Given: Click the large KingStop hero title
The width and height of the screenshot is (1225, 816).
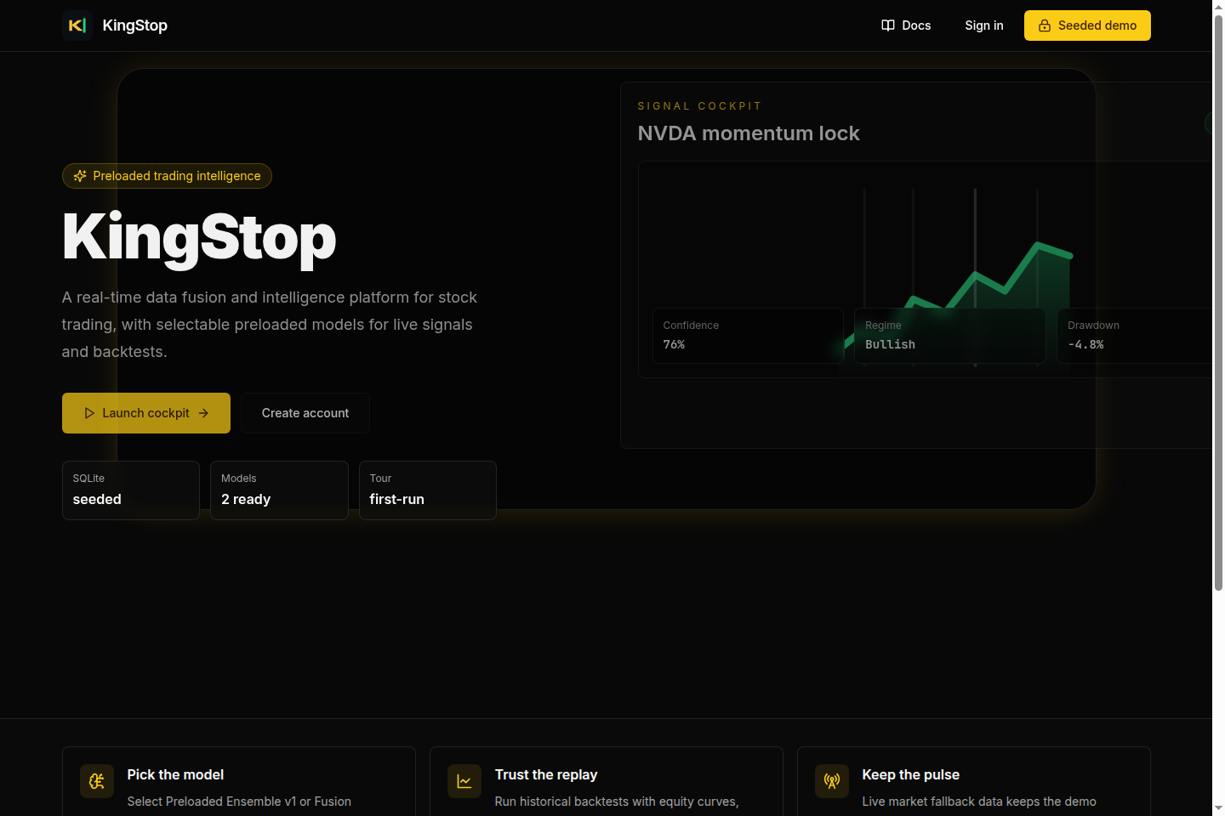Looking at the screenshot, I should 199,238.
